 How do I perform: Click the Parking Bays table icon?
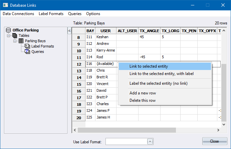21,41
